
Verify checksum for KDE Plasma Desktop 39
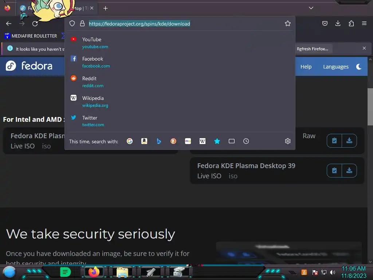[x=334, y=171]
